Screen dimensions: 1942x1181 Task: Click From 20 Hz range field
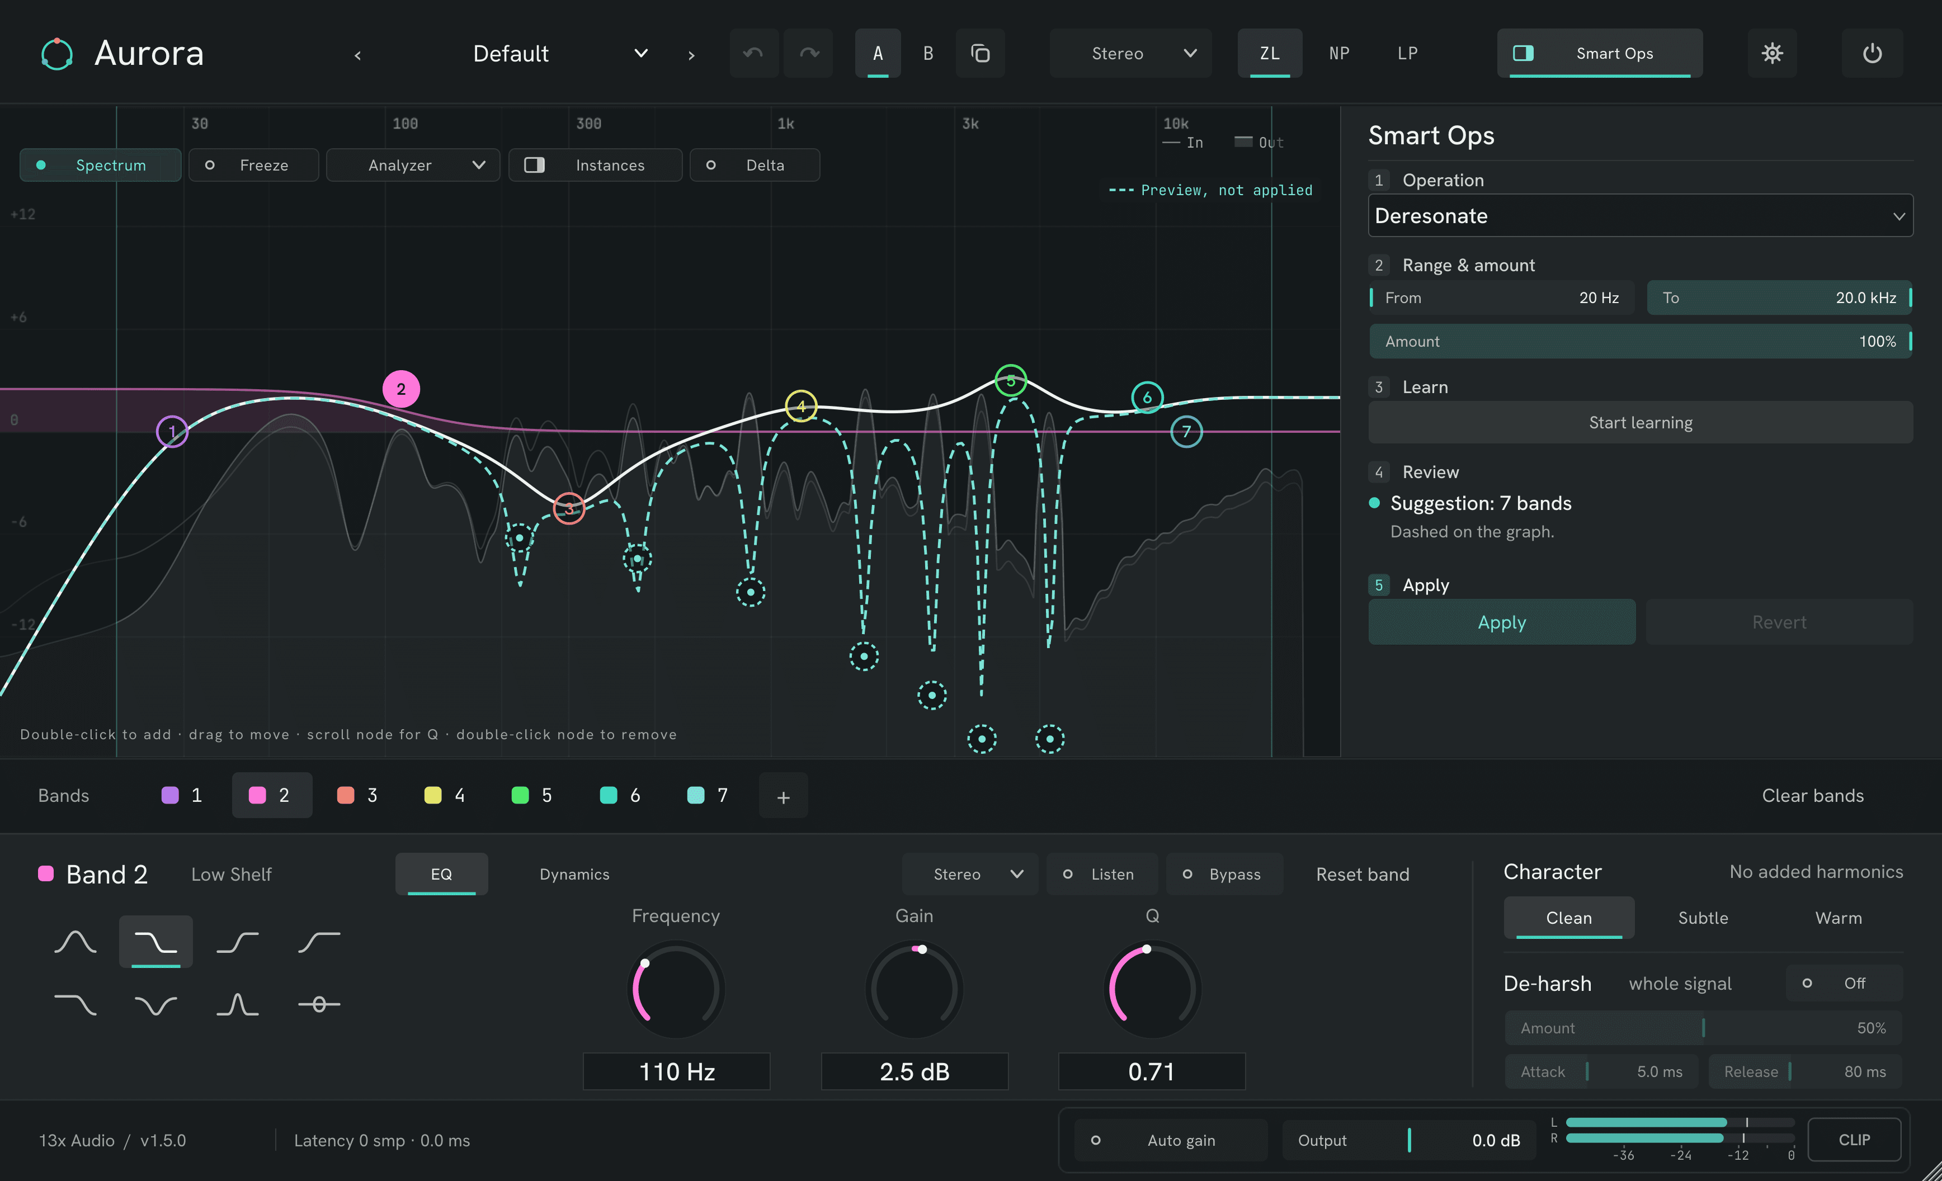[x=1501, y=298]
